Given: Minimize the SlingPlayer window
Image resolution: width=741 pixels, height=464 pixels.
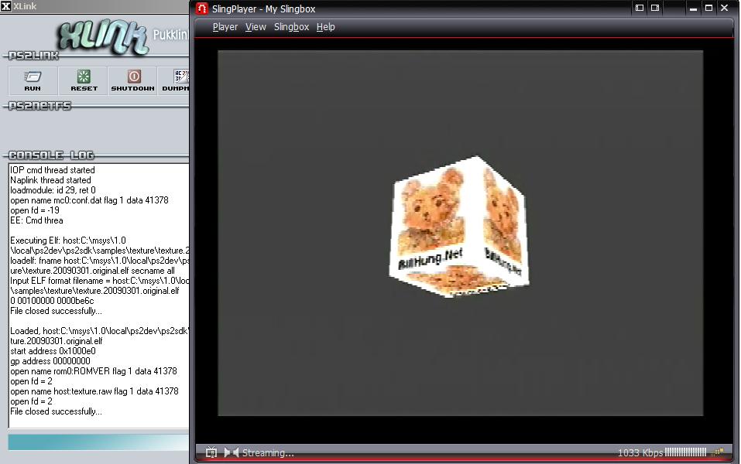Looking at the screenshot, I should point(691,9).
